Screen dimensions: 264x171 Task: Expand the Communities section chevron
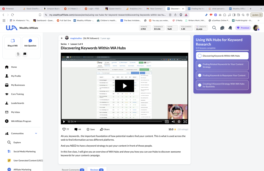pos(36,133)
